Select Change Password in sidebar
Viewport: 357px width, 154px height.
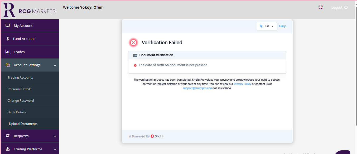point(21,101)
